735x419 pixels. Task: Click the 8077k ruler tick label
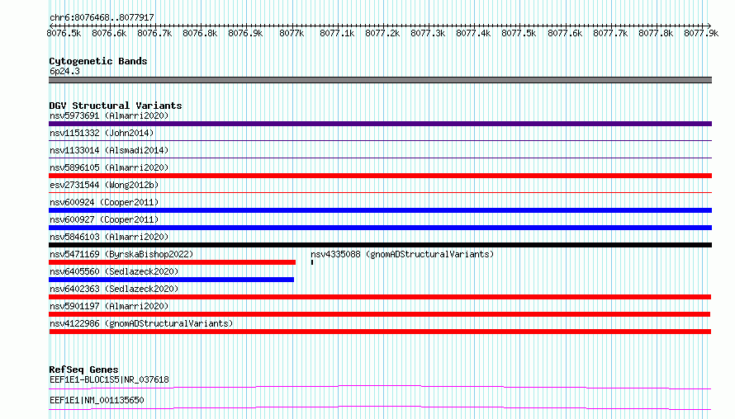(292, 33)
